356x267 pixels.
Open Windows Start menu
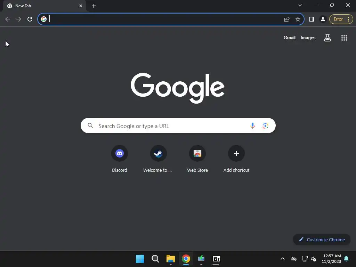coord(140,259)
